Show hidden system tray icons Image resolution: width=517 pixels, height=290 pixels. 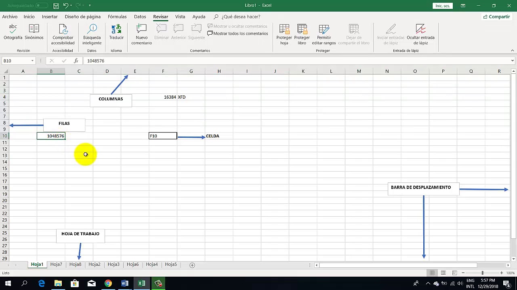(428, 284)
